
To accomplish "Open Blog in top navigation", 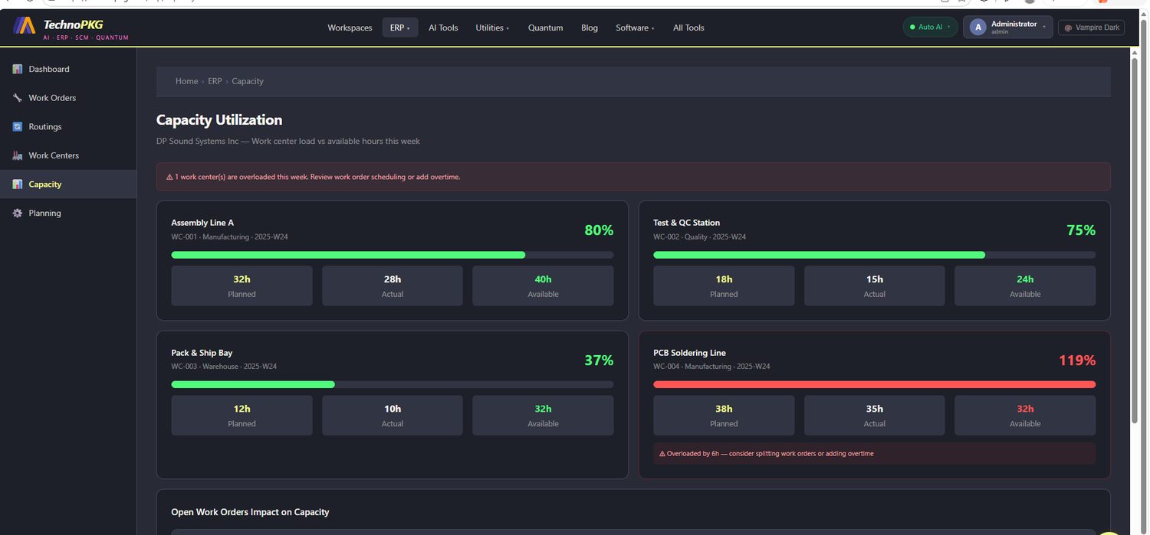I will pyautogui.click(x=590, y=28).
